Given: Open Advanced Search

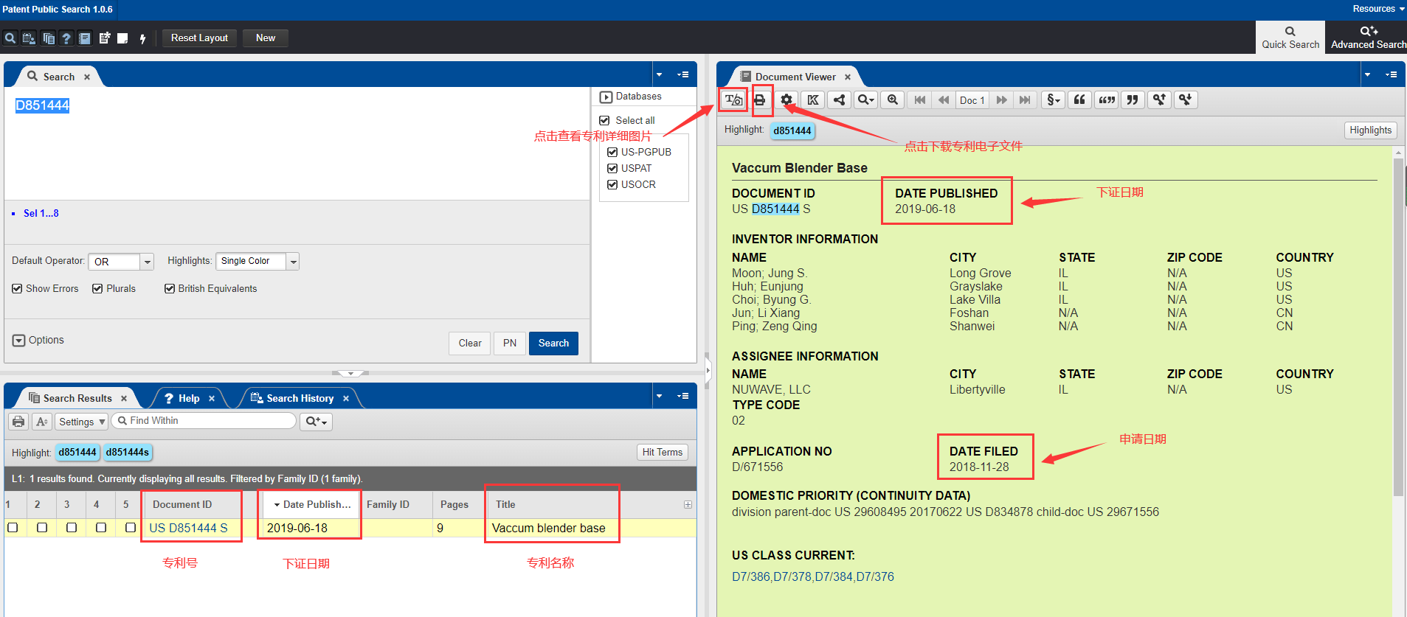Looking at the screenshot, I should tap(1368, 38).
